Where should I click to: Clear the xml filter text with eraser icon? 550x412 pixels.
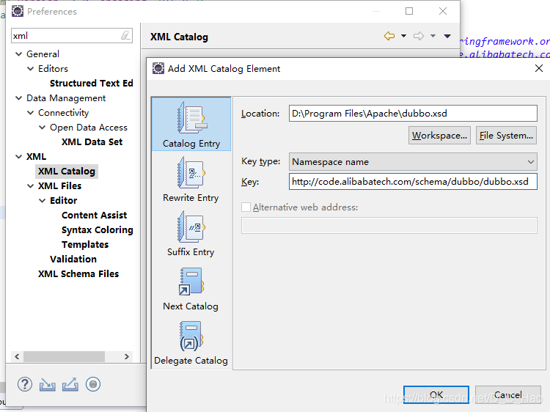[x=125, y=35]
